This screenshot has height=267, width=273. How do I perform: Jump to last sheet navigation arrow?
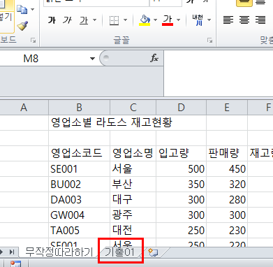12,252
